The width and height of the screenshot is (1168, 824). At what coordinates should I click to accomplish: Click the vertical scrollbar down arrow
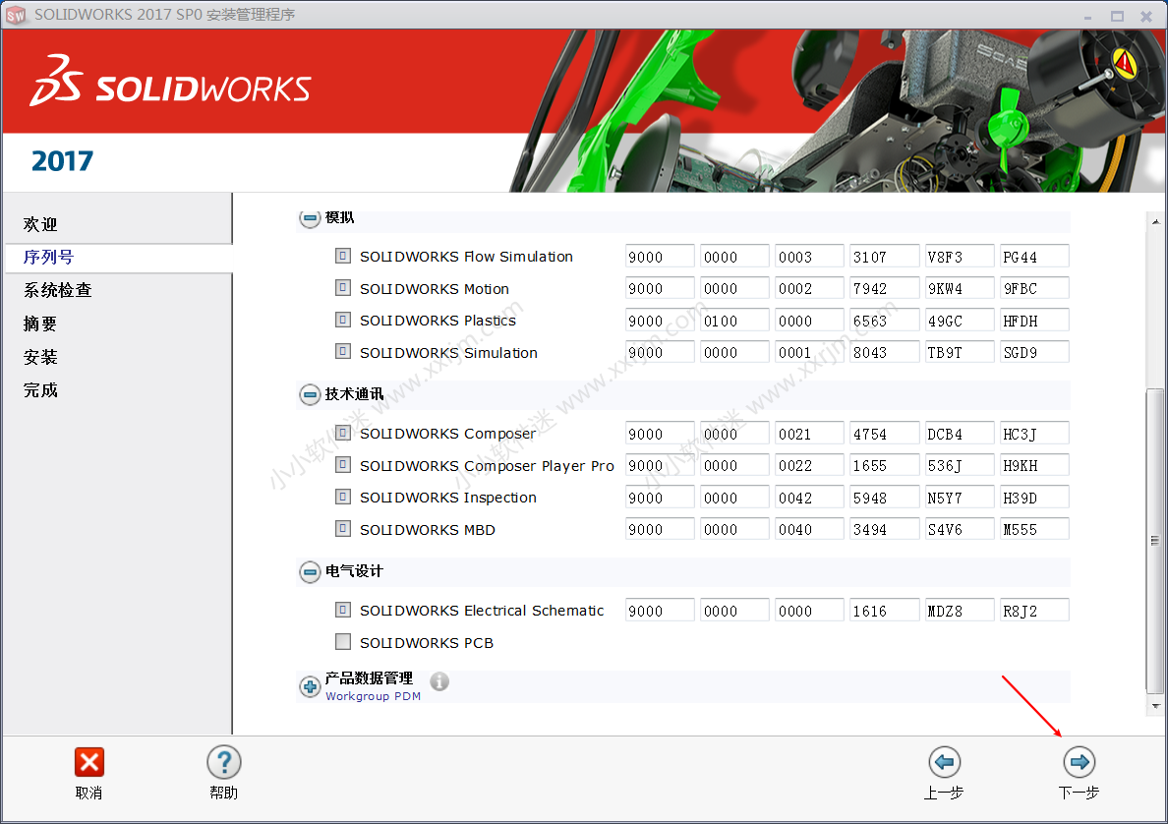1155,707
